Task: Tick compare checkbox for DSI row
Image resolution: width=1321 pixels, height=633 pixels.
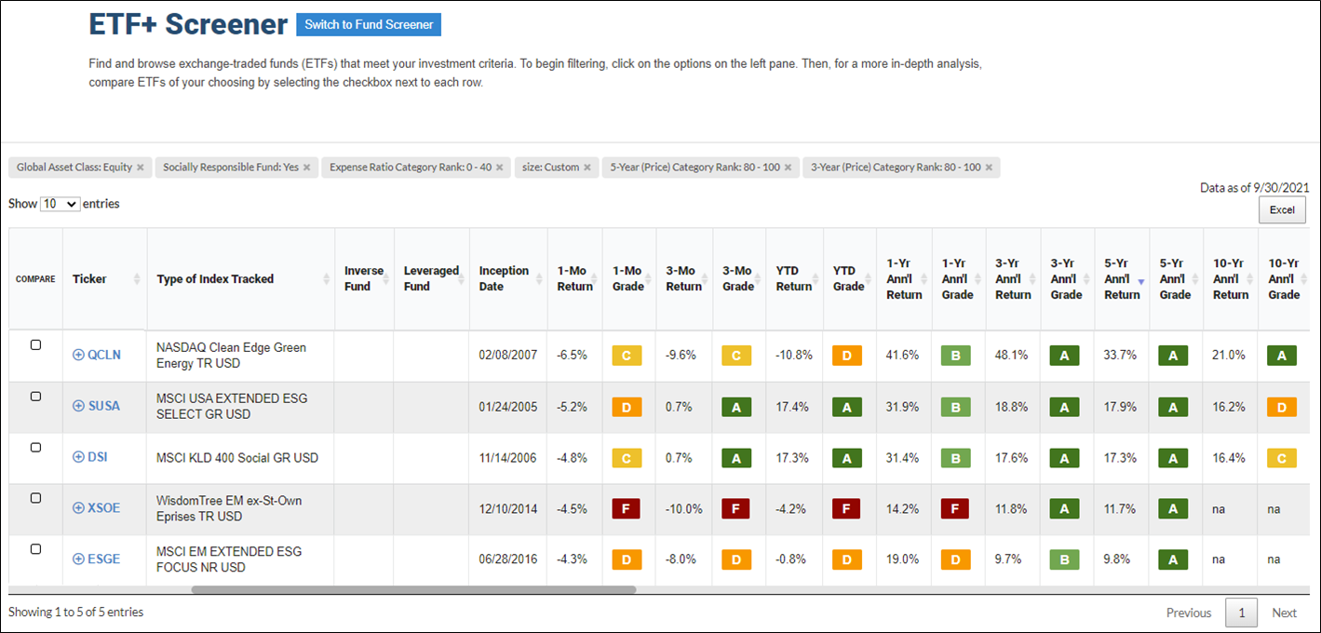Action: click(x=35, y=447)
